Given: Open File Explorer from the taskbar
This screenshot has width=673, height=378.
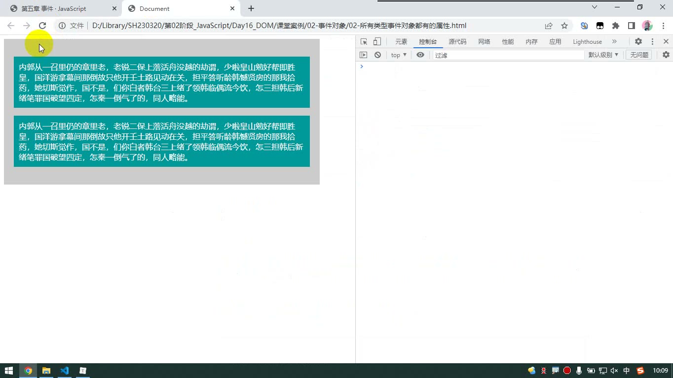Looking at the screenshot, I should [46, 371].
